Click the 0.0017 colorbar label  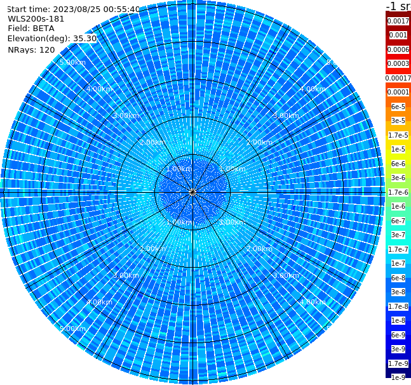click(398, 21)
